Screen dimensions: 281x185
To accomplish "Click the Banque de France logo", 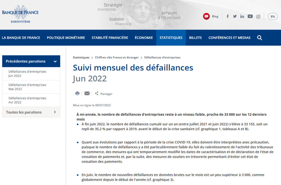I will coord(20,14).
